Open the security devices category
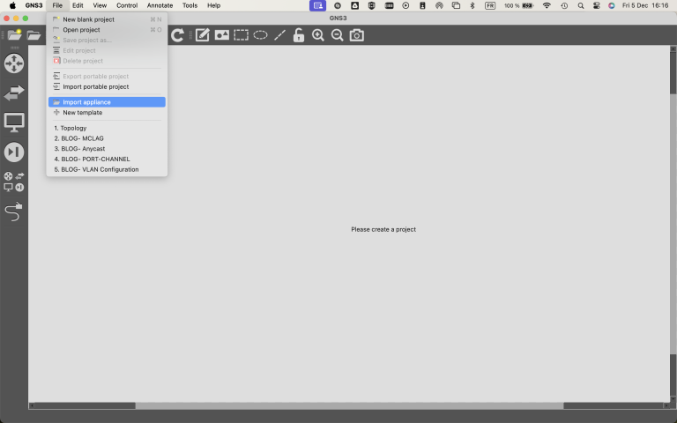677x423 pixels. coord(14,152)
